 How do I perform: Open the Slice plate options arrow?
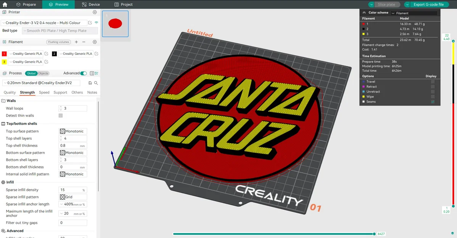click(x=371, y=4)
